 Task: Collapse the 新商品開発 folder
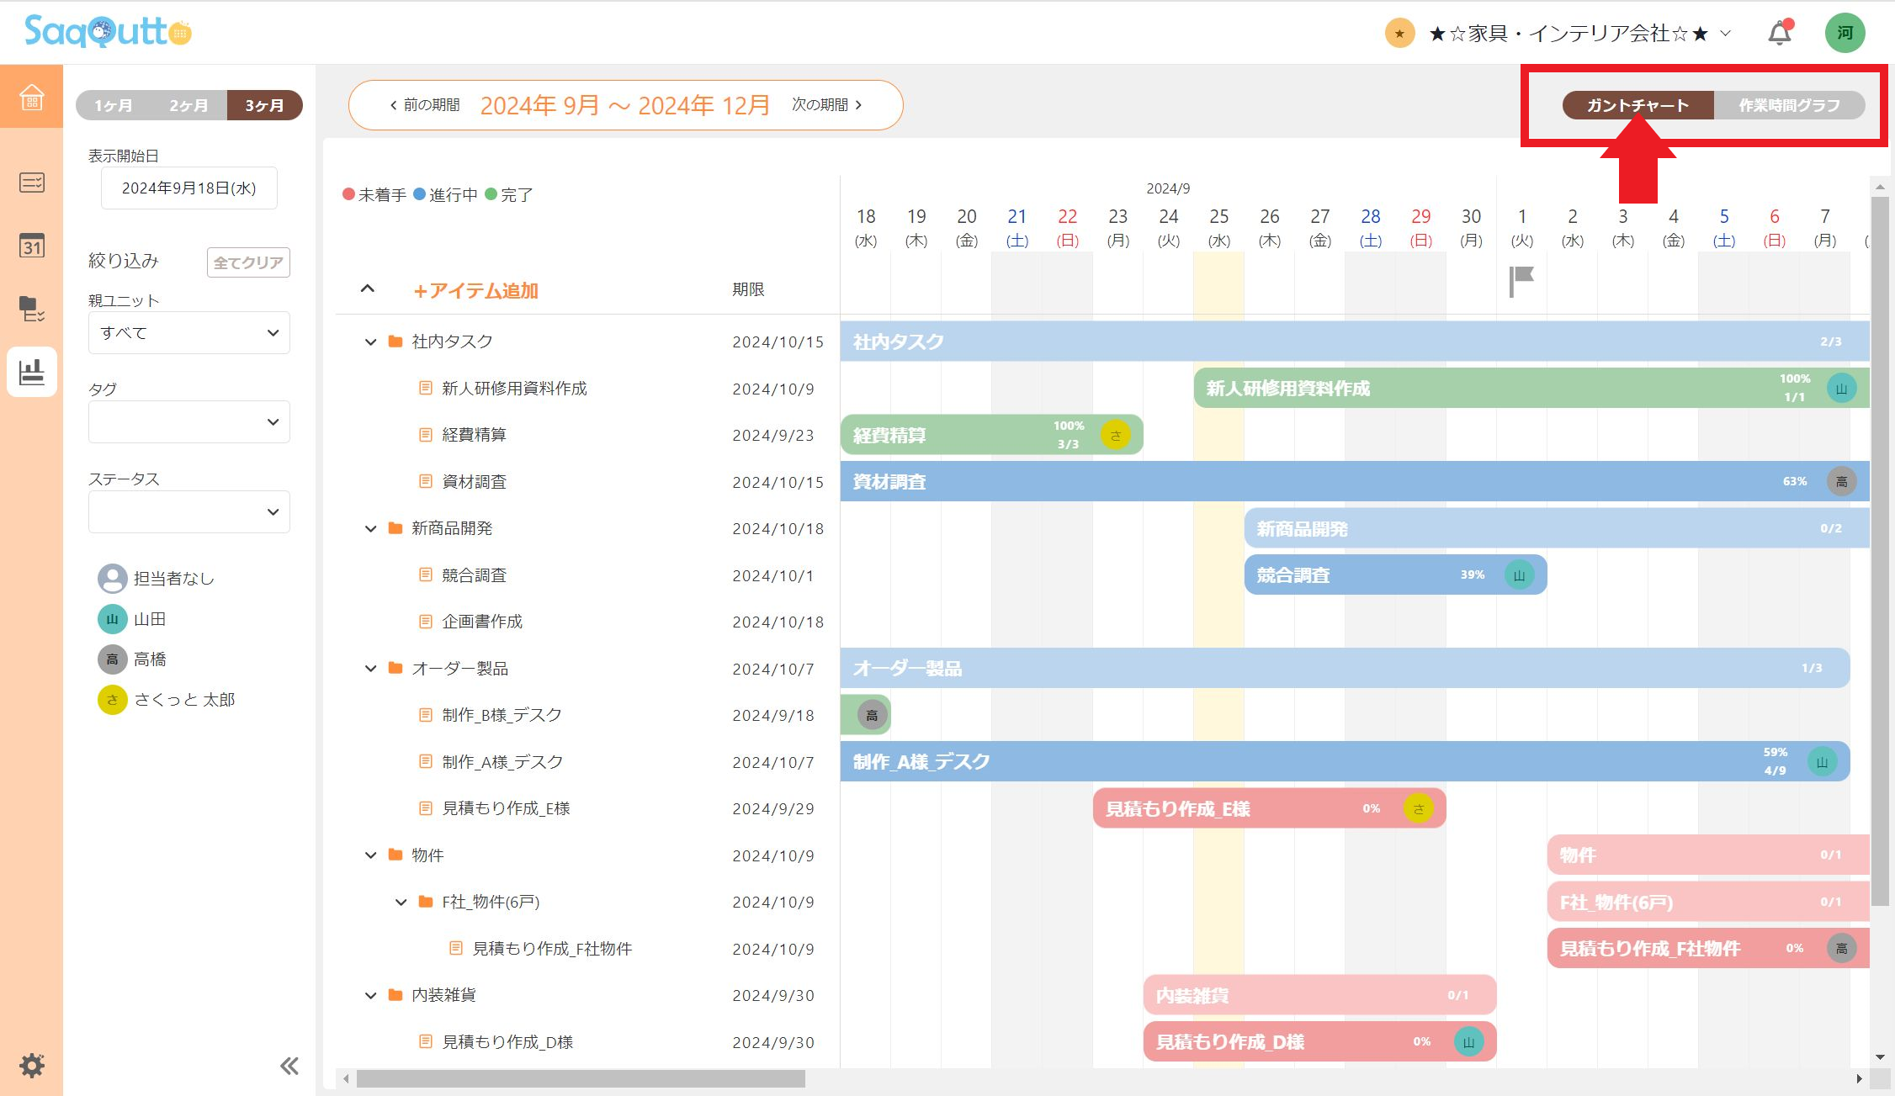[x=370, y=529]
